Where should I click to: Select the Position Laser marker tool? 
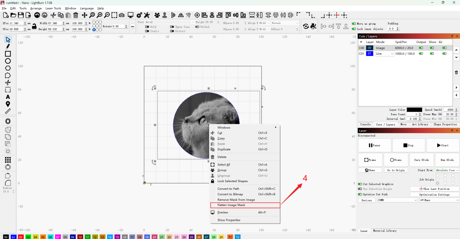(8, 104)
